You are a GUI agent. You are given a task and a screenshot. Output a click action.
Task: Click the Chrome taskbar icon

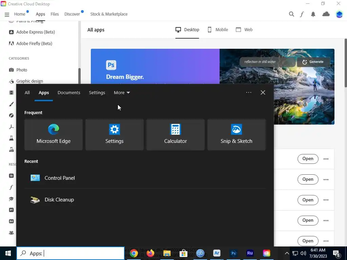(x=134, y=253)
